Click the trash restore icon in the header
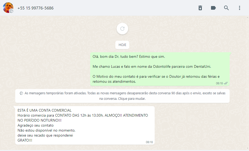The width and height of the screenshot is (249, 151). pyautogui.click(x=200, y=8)
